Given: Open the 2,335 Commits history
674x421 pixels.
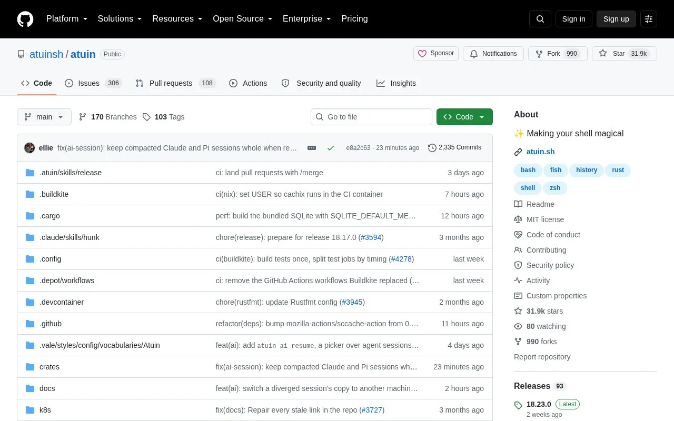Looking at the screenshot, I should [x=455, y=147].
